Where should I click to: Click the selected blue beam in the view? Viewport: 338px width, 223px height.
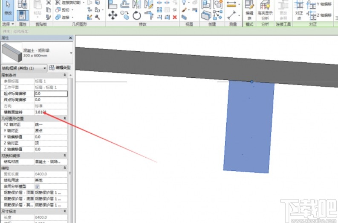click(248, 126)
